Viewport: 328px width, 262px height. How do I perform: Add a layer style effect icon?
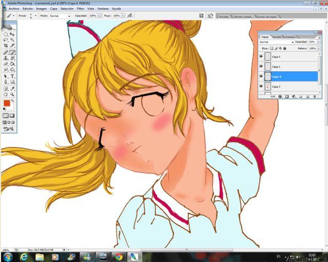pyautogui.click(x=280, y=96)
